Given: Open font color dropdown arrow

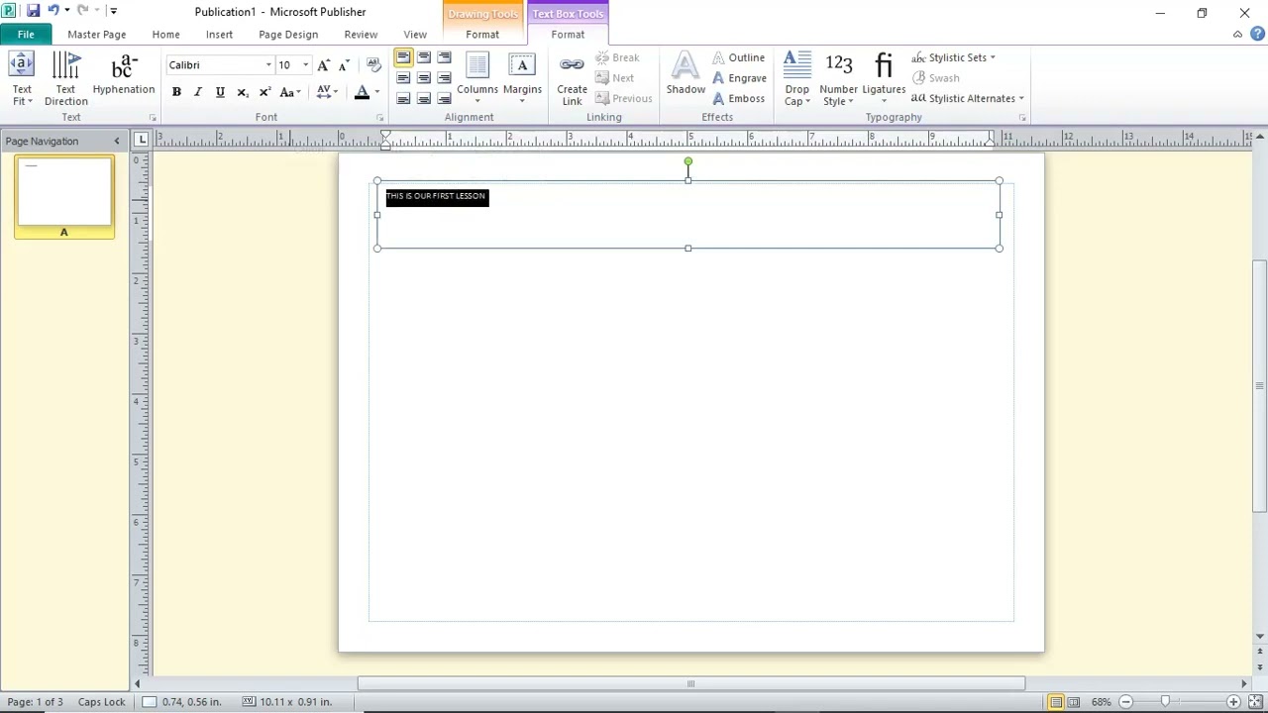Looking at the screenshot, I should tap(377, 92).
